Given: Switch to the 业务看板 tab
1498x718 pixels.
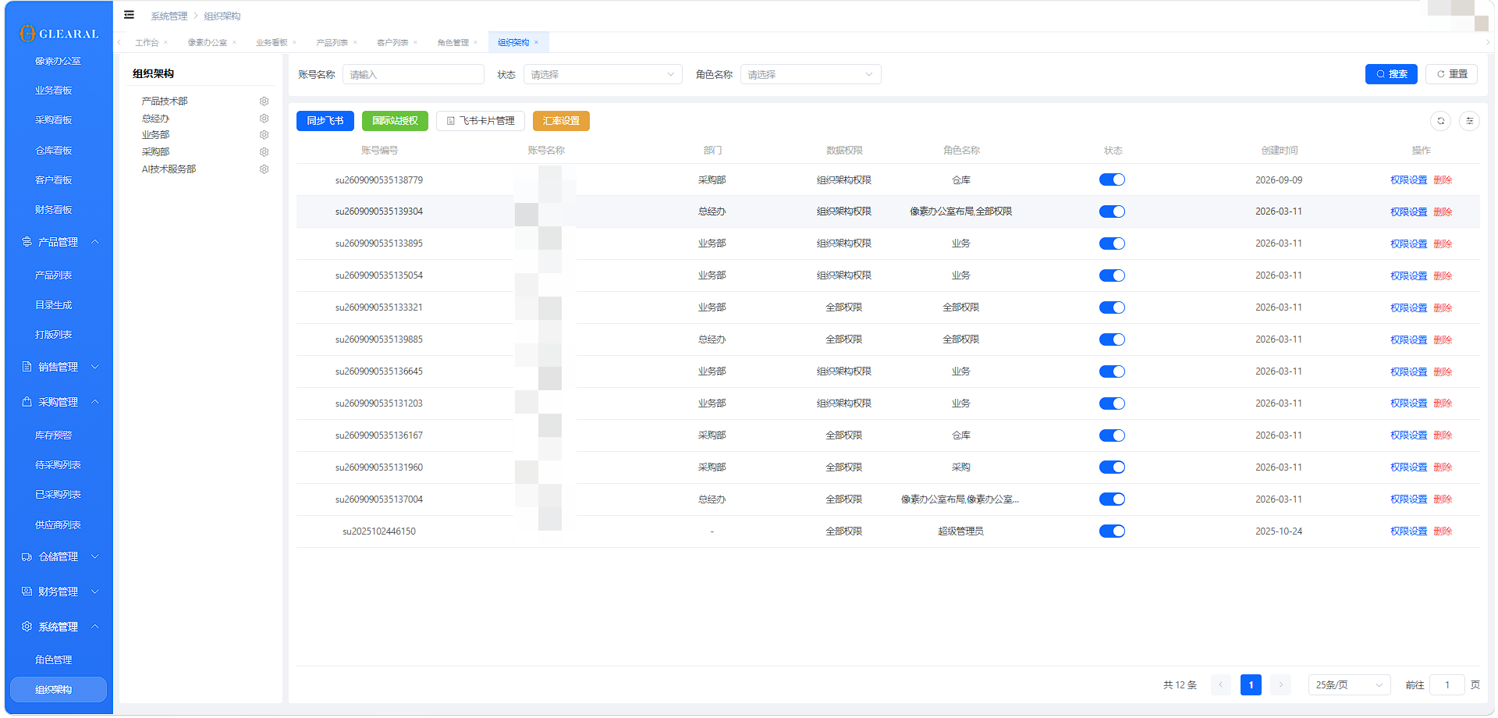Looking at the screenshot, I should (x=272, y=43).
